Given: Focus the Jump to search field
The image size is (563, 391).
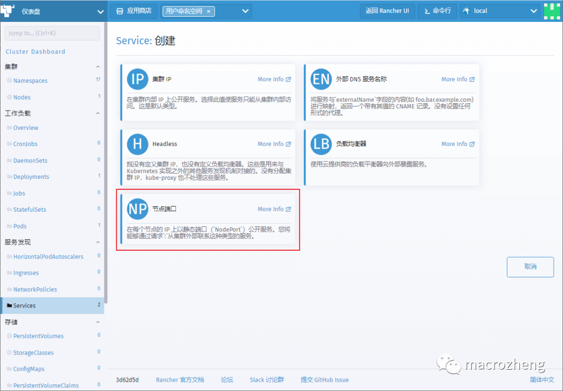Looking at the screenshot, I should click(53, 33).
